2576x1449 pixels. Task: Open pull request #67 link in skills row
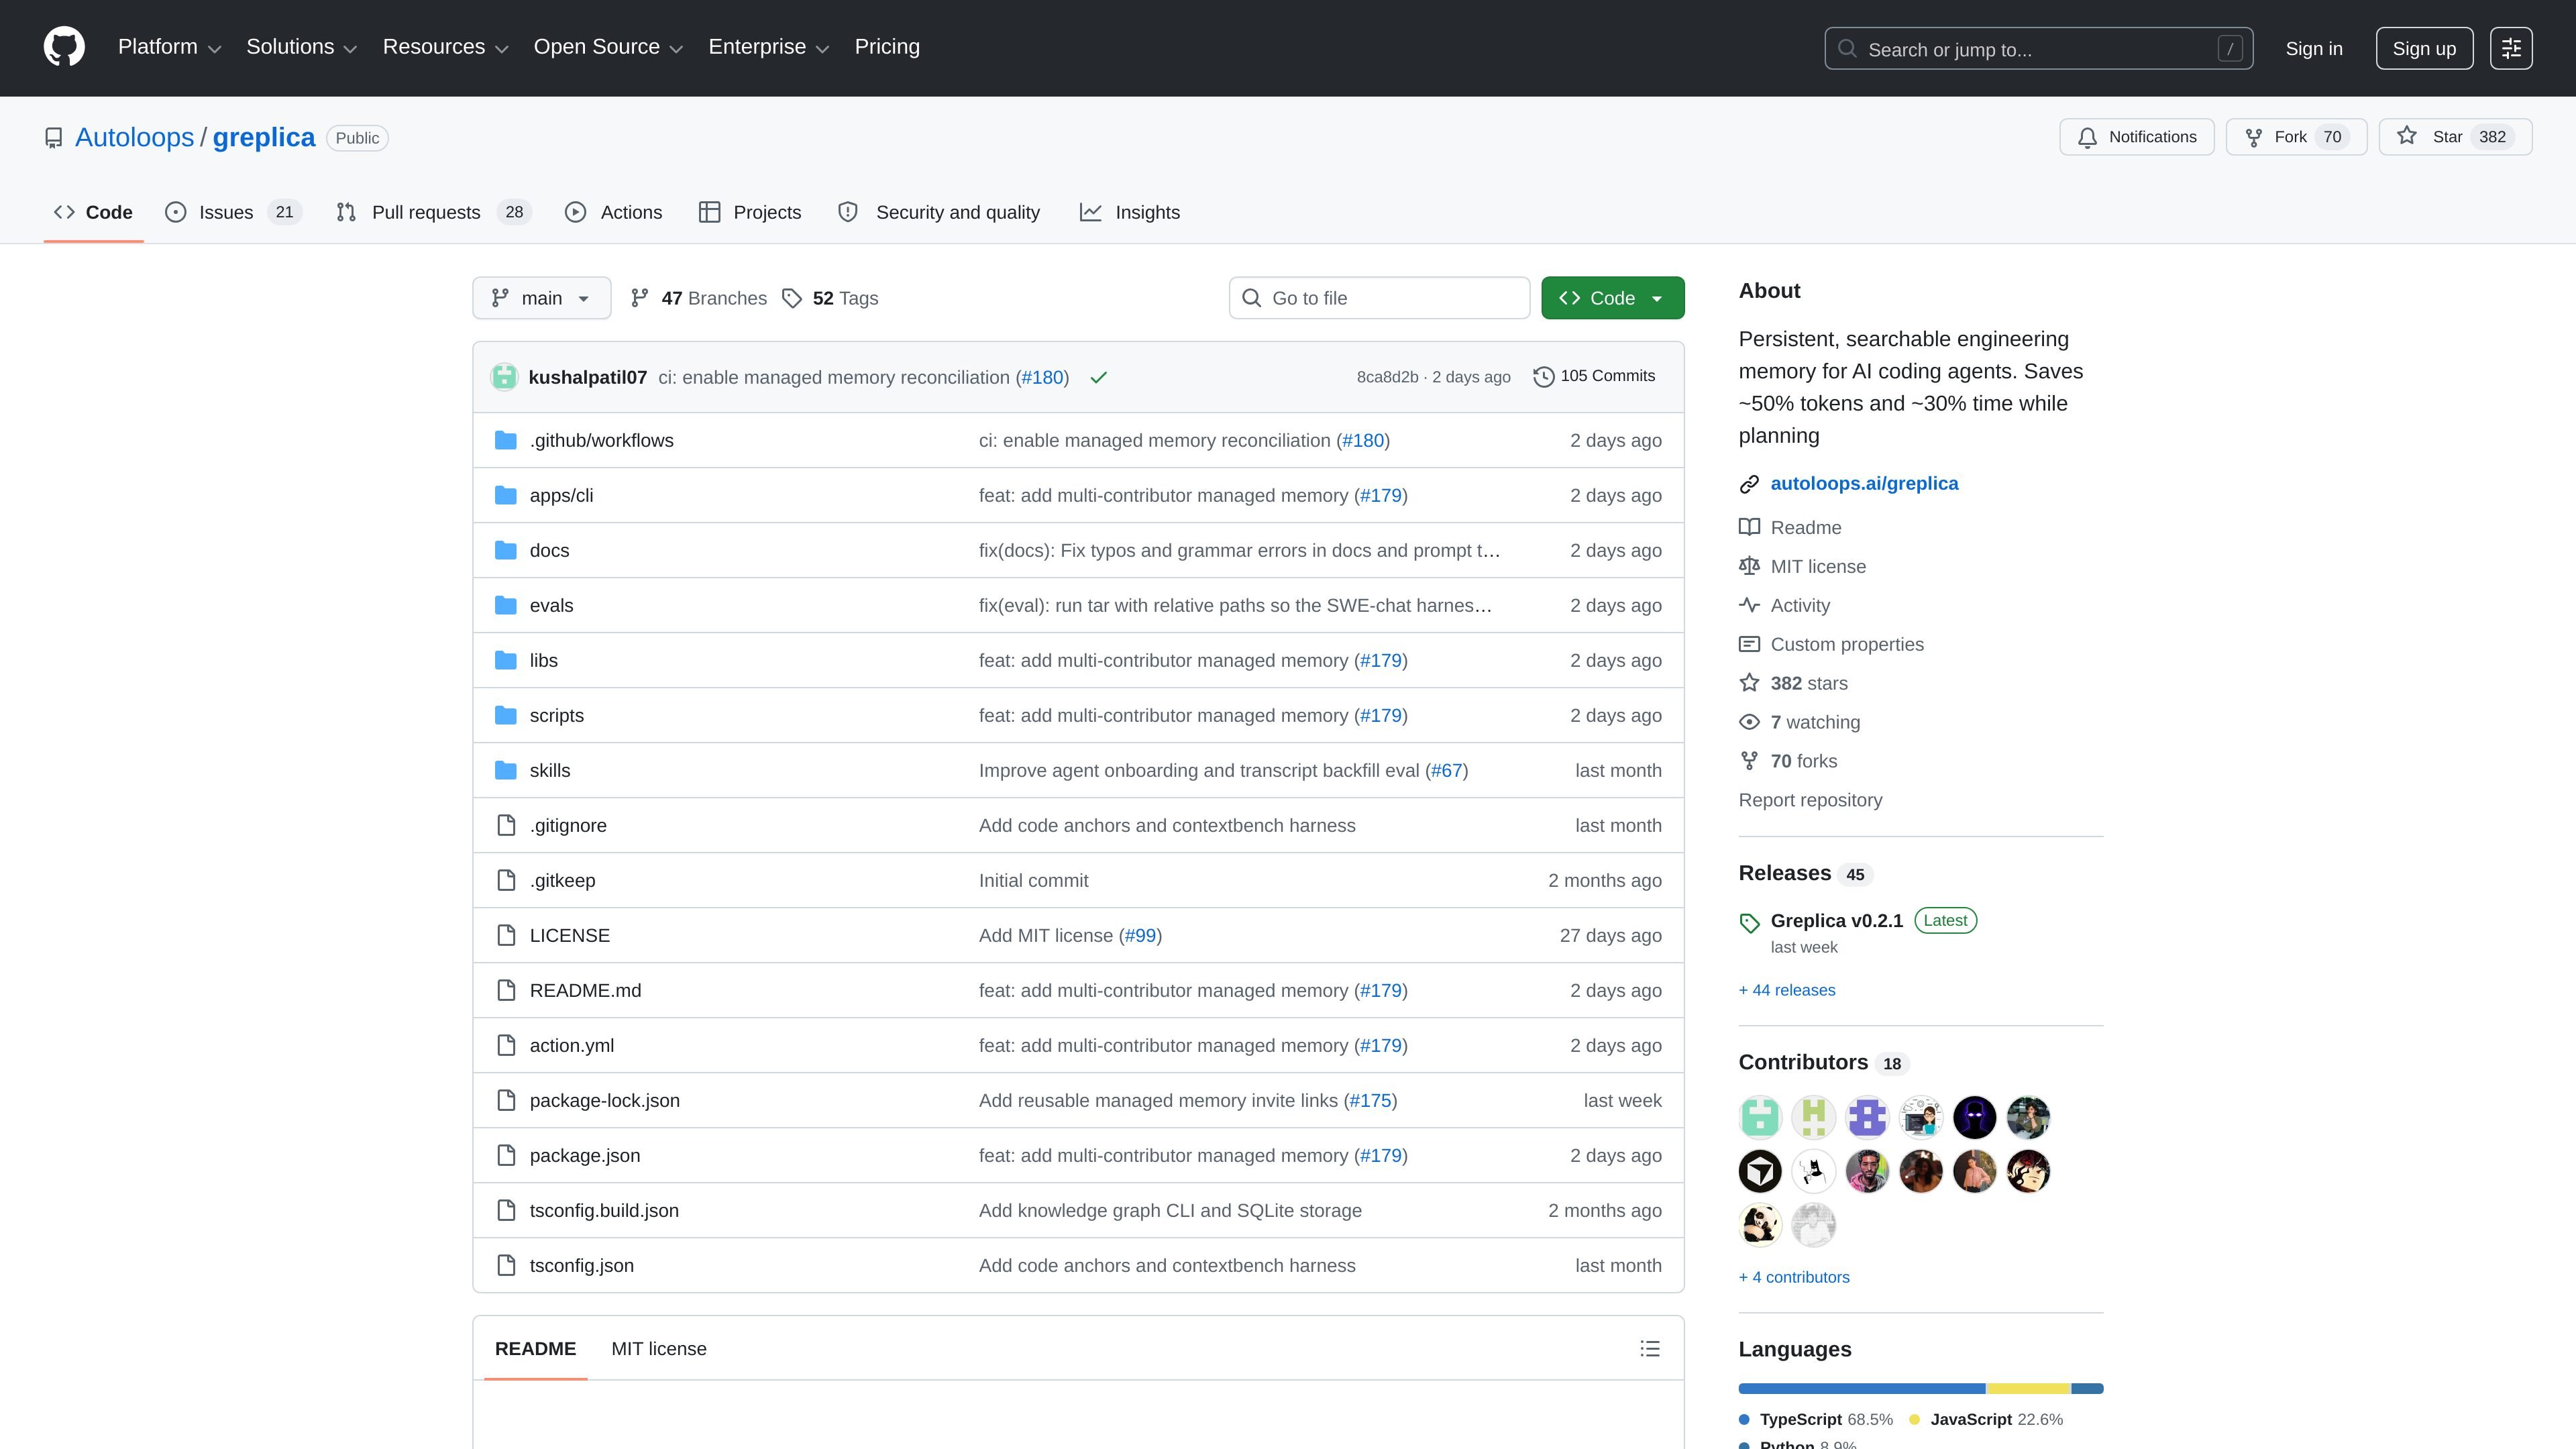(x=1446, y=770)
